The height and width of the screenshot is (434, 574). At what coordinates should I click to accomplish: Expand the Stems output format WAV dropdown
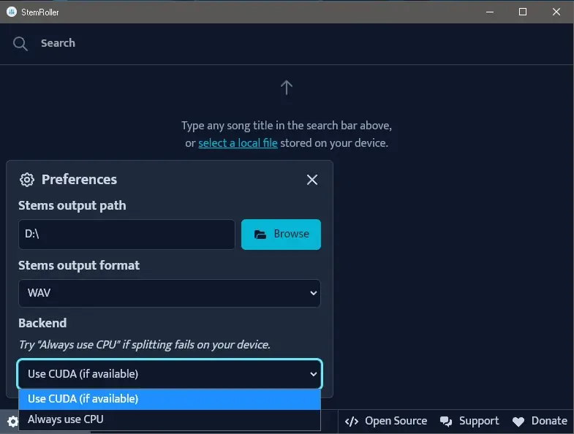tap(170, 293)
